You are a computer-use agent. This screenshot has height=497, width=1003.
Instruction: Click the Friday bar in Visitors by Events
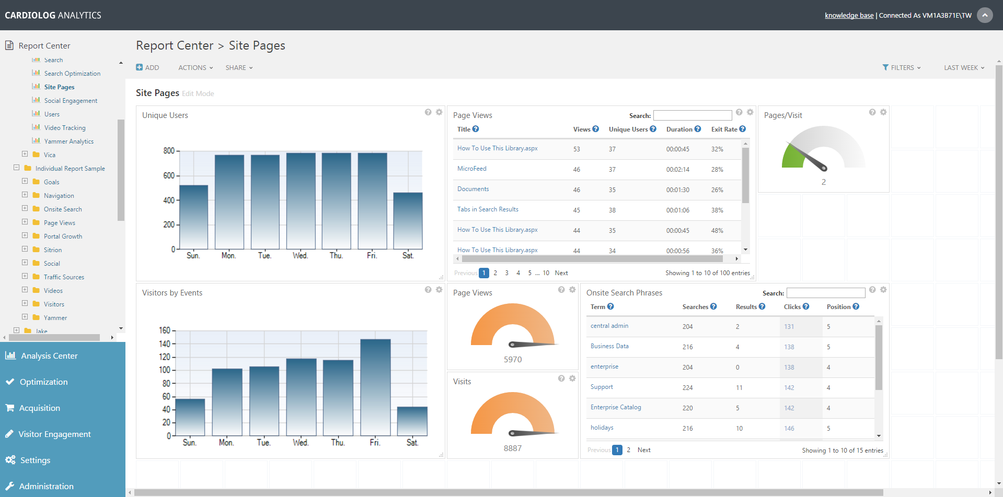click(375, 387)
